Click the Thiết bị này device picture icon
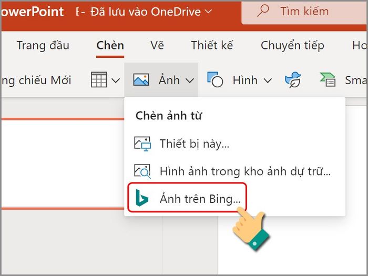 point(142,144)
